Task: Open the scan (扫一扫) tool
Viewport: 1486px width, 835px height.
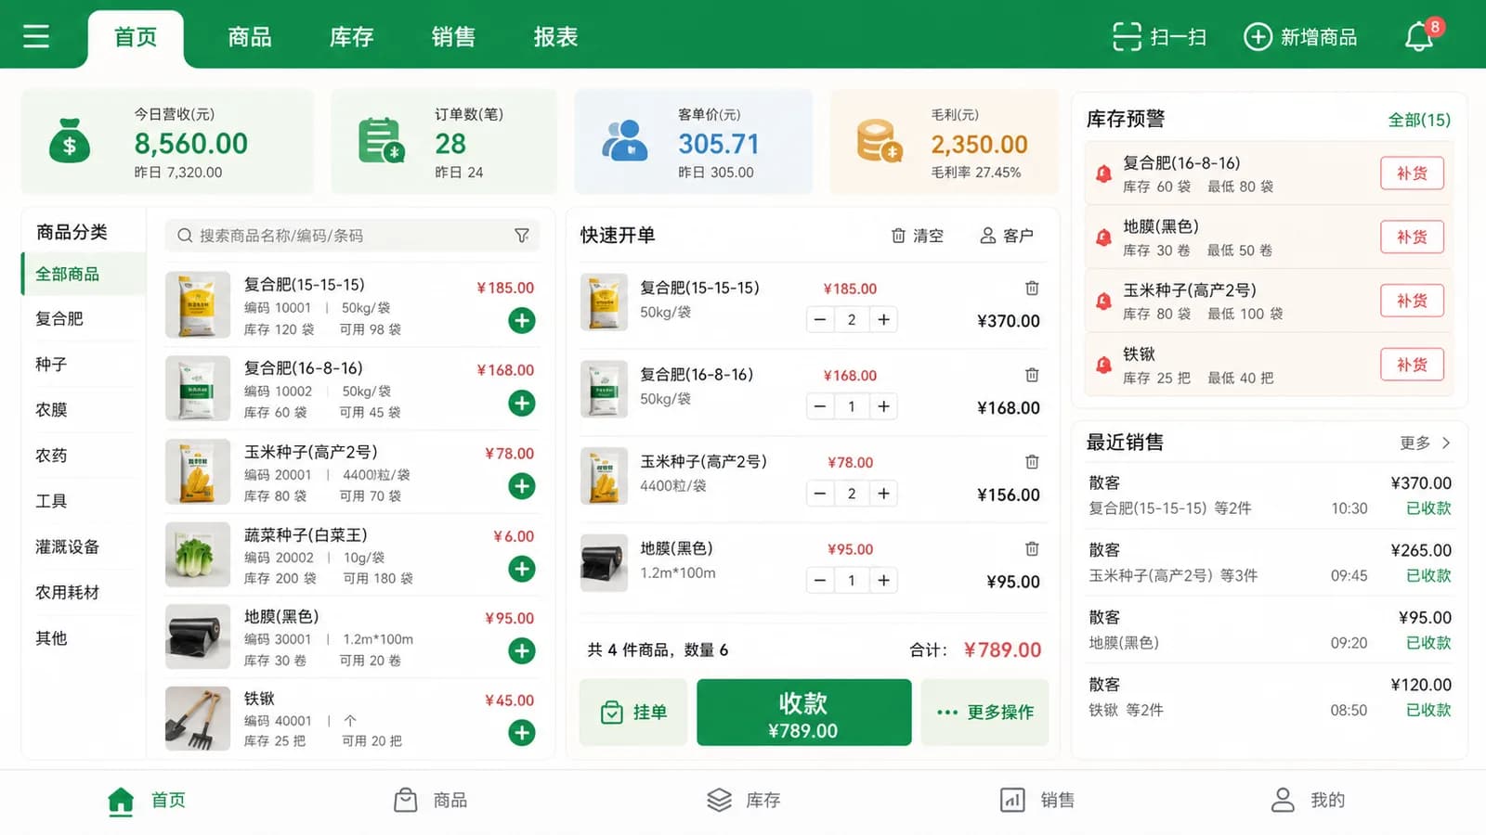Action: pyautogui.click(x=1159, y=36)
